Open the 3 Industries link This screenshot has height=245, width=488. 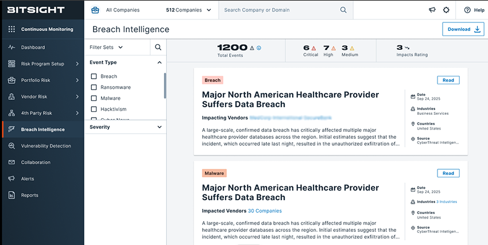[x=447, y=202]
